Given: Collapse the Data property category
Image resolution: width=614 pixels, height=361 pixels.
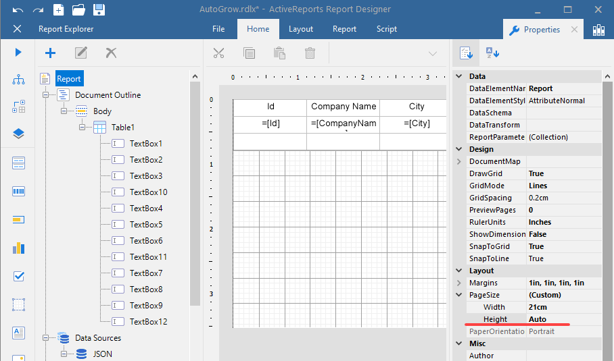Looking at the screenshot, I should 459,76.
